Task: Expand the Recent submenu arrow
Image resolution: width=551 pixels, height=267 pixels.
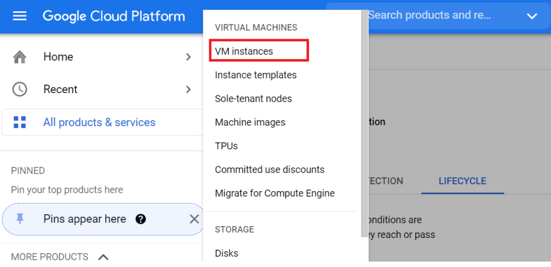Action: click(188, 89)
